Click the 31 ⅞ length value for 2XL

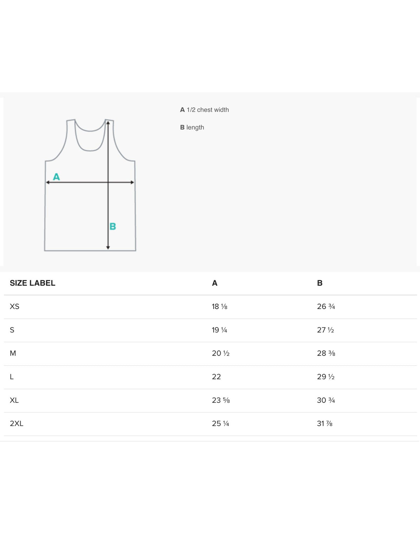point(324,424)
